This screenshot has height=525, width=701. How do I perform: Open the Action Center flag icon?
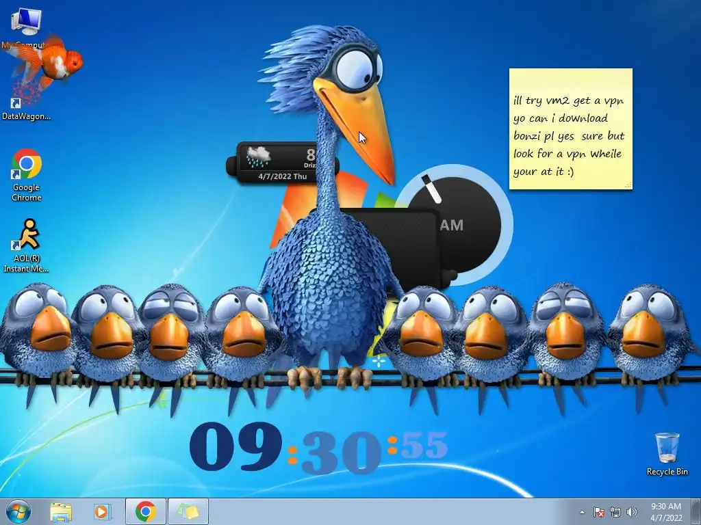tap(598, 512)
